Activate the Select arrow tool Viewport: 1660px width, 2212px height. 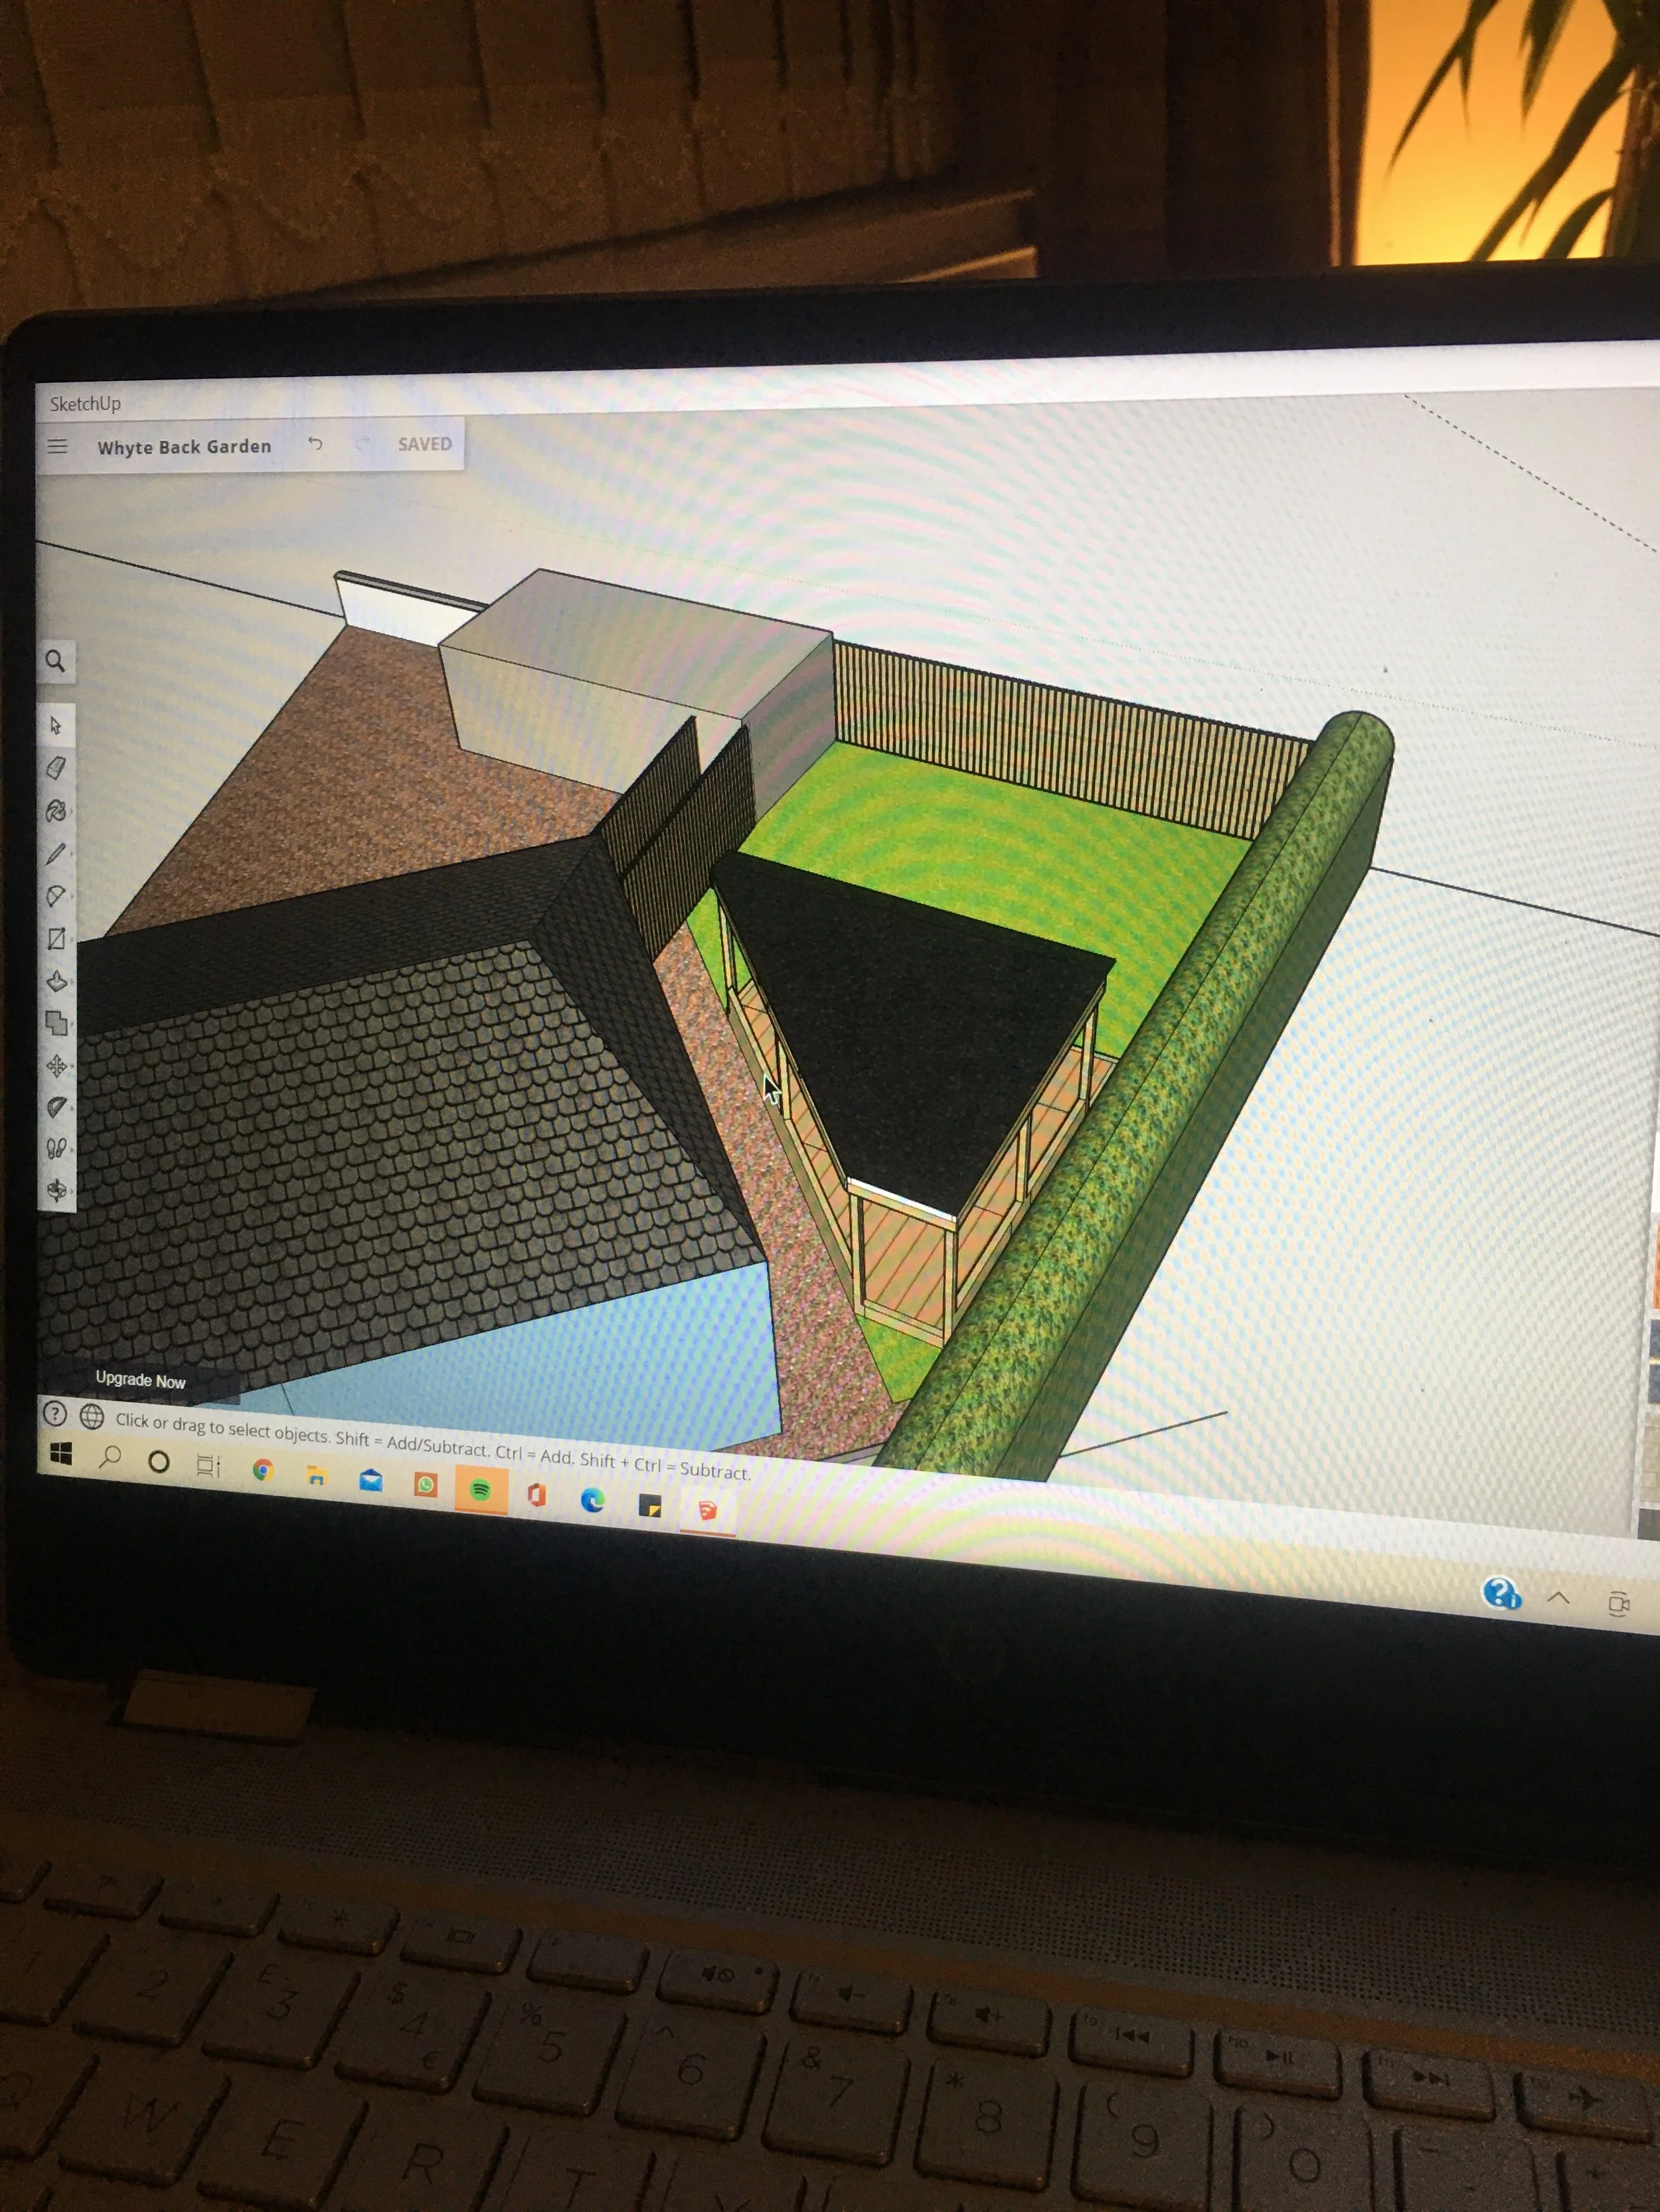56,725
